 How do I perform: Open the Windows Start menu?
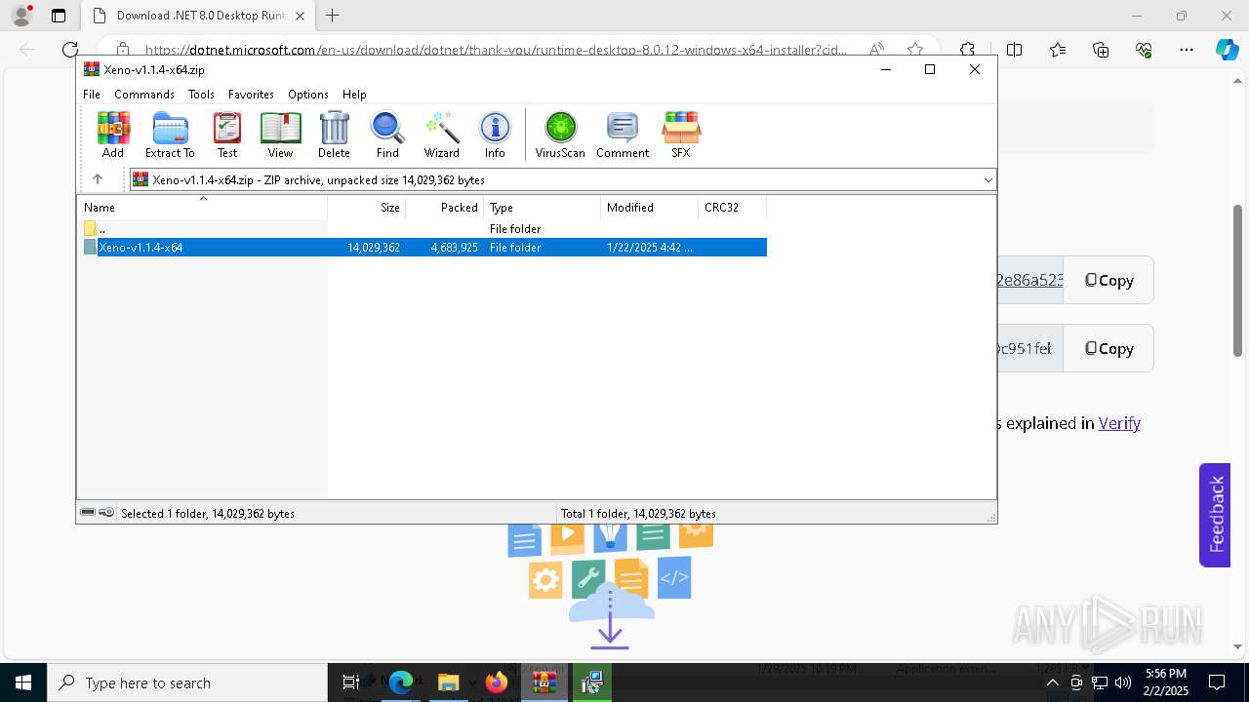23,682
